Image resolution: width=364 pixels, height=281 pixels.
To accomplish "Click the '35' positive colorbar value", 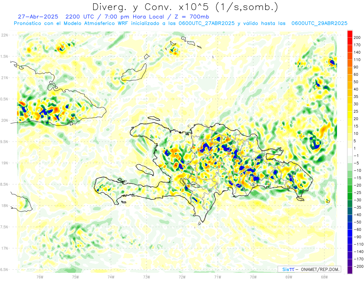I will coord(356,97).
